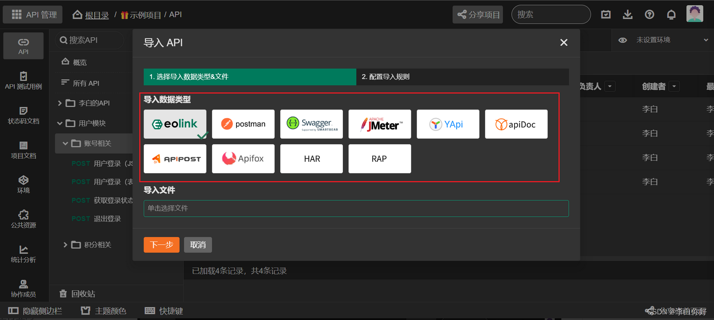Open 公共资源 in the sidebar
The image size is (714, 320).
24,219
